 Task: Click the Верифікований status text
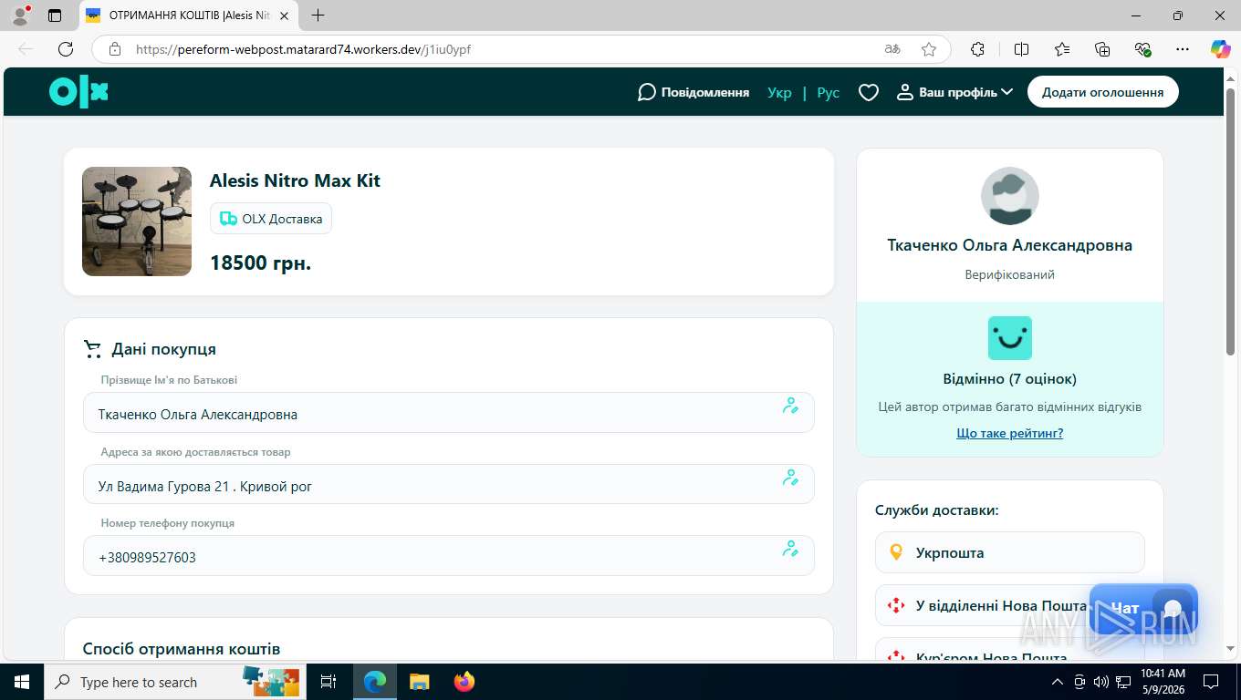[1009, 274]
